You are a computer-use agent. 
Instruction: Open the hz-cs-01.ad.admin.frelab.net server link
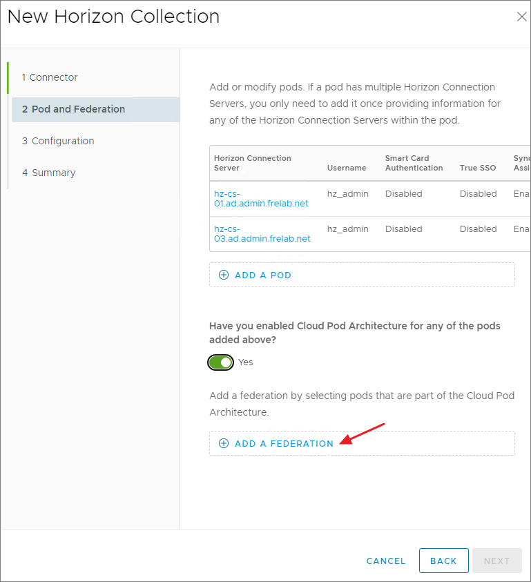261,199
